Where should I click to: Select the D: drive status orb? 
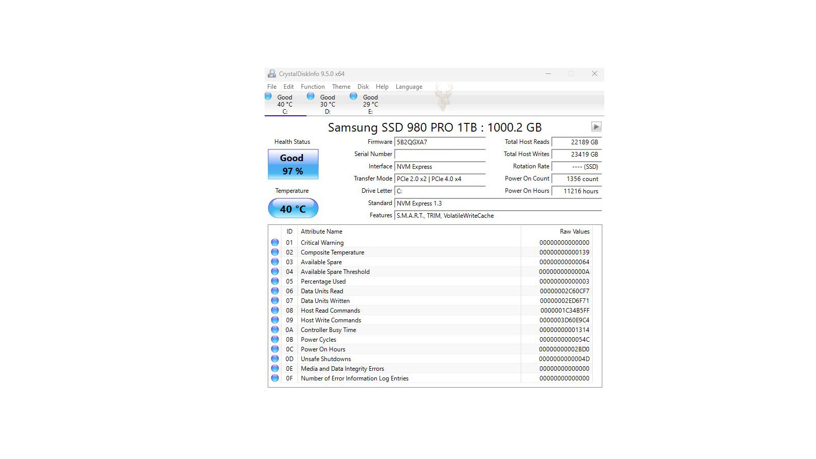coord(311,96)
